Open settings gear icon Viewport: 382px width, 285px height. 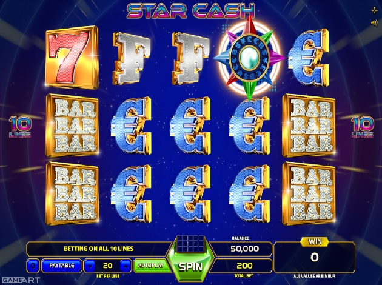click(33, 266)
